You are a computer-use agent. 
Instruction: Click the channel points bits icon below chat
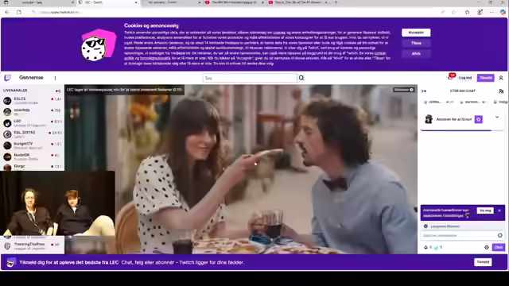[426, 247]
